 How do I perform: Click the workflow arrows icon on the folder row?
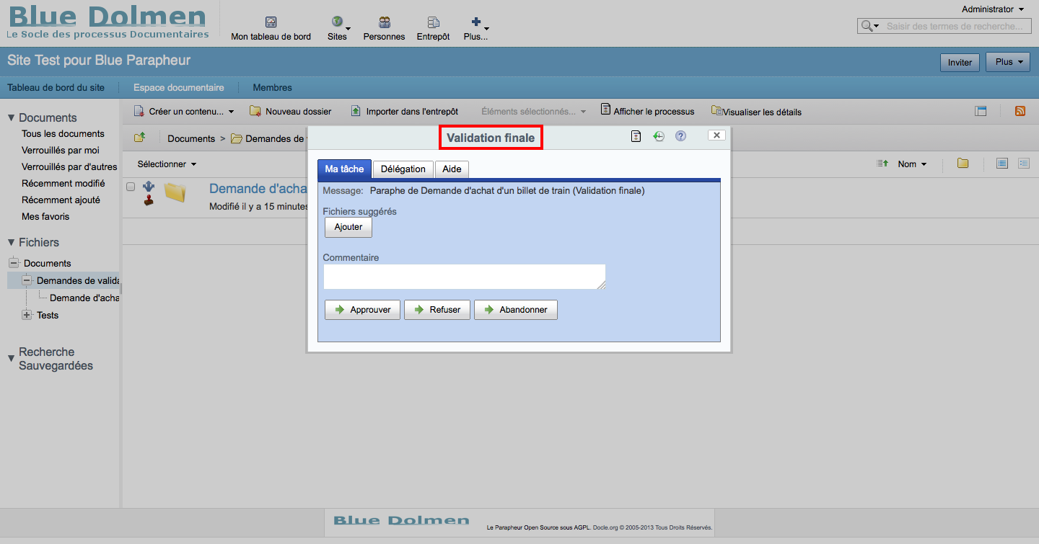[149, 187]
